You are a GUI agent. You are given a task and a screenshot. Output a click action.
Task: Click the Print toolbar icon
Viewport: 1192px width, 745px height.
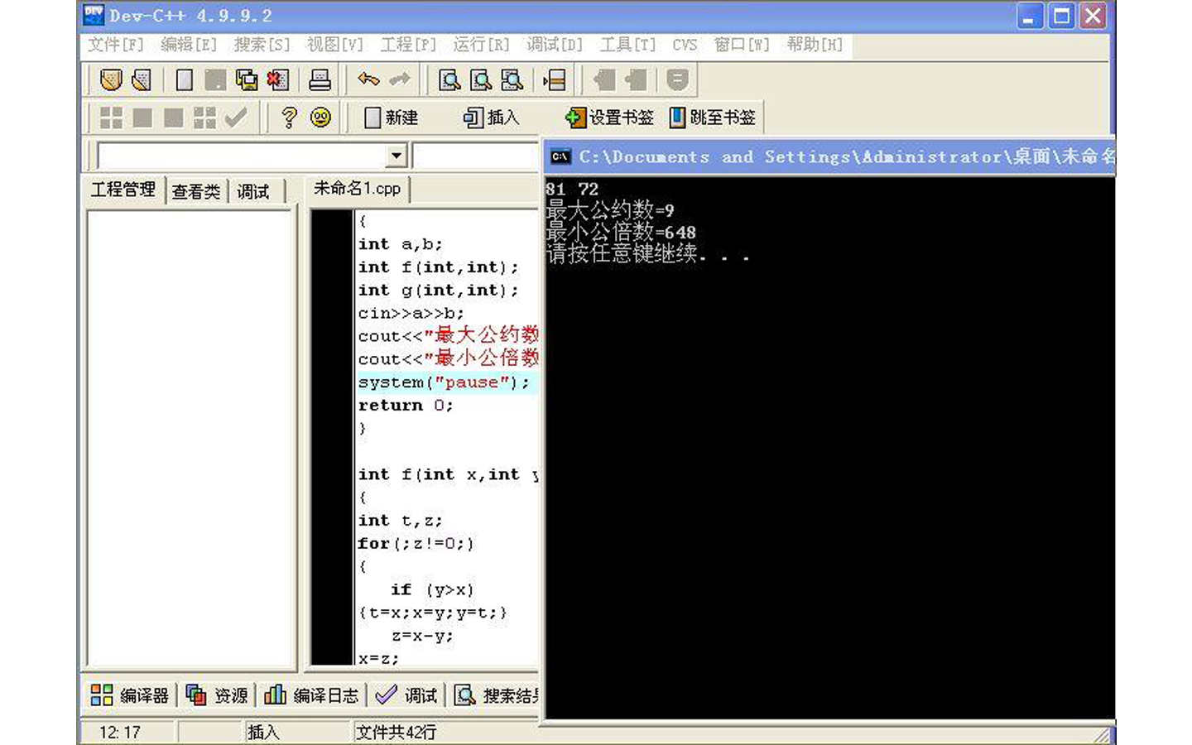pos(318,79)
